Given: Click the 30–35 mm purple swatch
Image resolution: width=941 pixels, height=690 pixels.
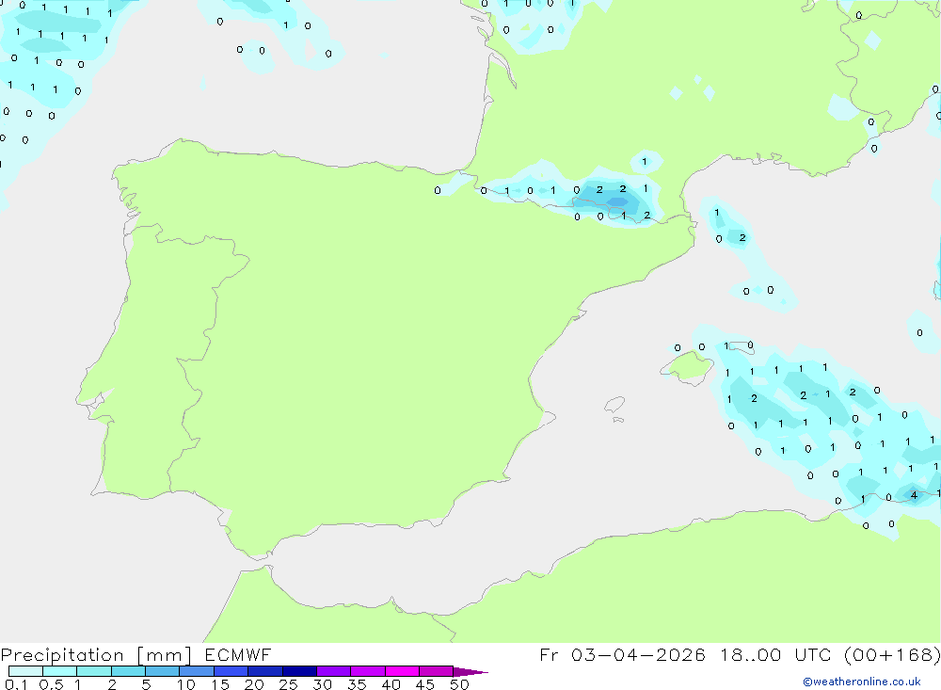Looking at the screenshot, I should click(x=334, y=671).
